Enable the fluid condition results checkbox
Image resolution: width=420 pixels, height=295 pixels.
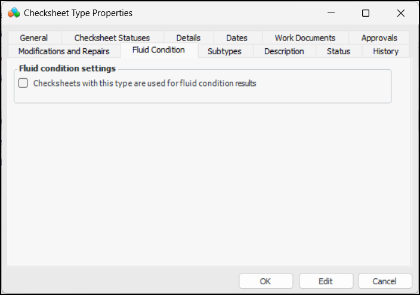(23, 83)
